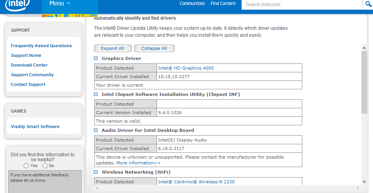Select the Yes radio button
The height and width of the screenshot is (193, 373).
click(26, 166)
